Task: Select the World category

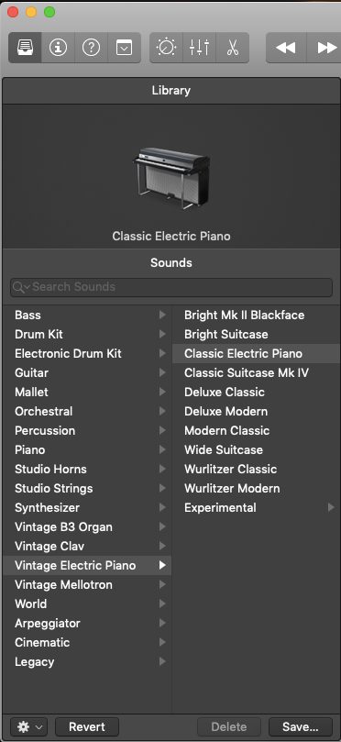Action: (87, 604)
